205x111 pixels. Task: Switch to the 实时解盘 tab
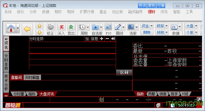click(x=32, y=77)
